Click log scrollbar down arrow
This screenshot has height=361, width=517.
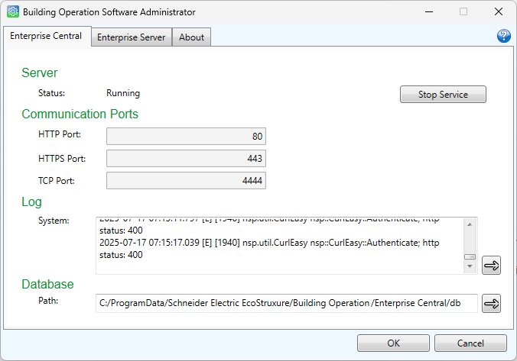pos(470,266)
